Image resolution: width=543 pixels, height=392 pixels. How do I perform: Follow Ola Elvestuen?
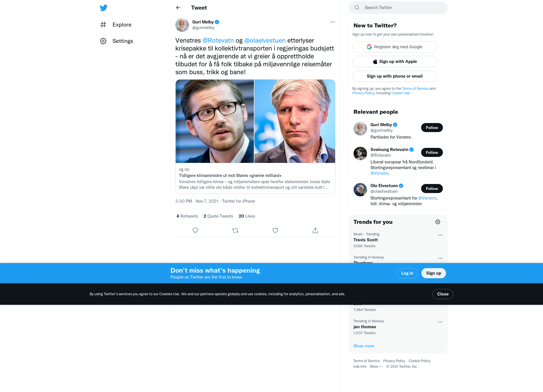point(432,189)
